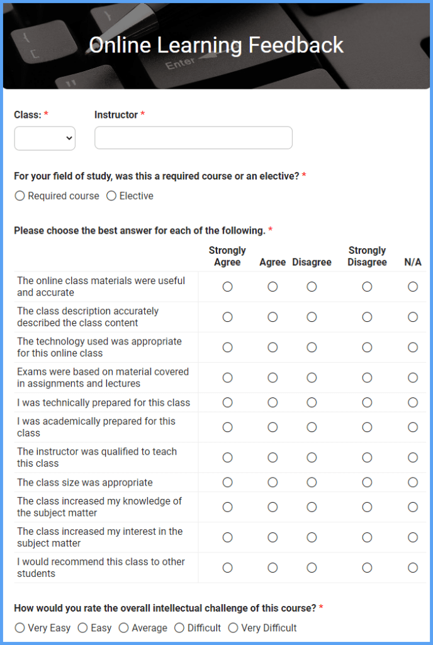The width and height of the screenshot is (433, 645).
Task: Mark Agree for class description accuracy
Action: pyautogui.click(x=272, y=317)
